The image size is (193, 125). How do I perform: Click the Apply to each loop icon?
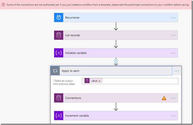tap(55, 71)
